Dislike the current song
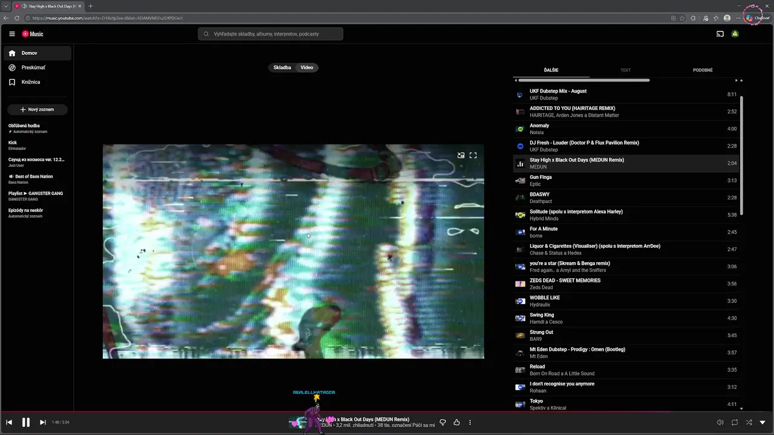Screen dimensions: 774x435 pos(443,422)
